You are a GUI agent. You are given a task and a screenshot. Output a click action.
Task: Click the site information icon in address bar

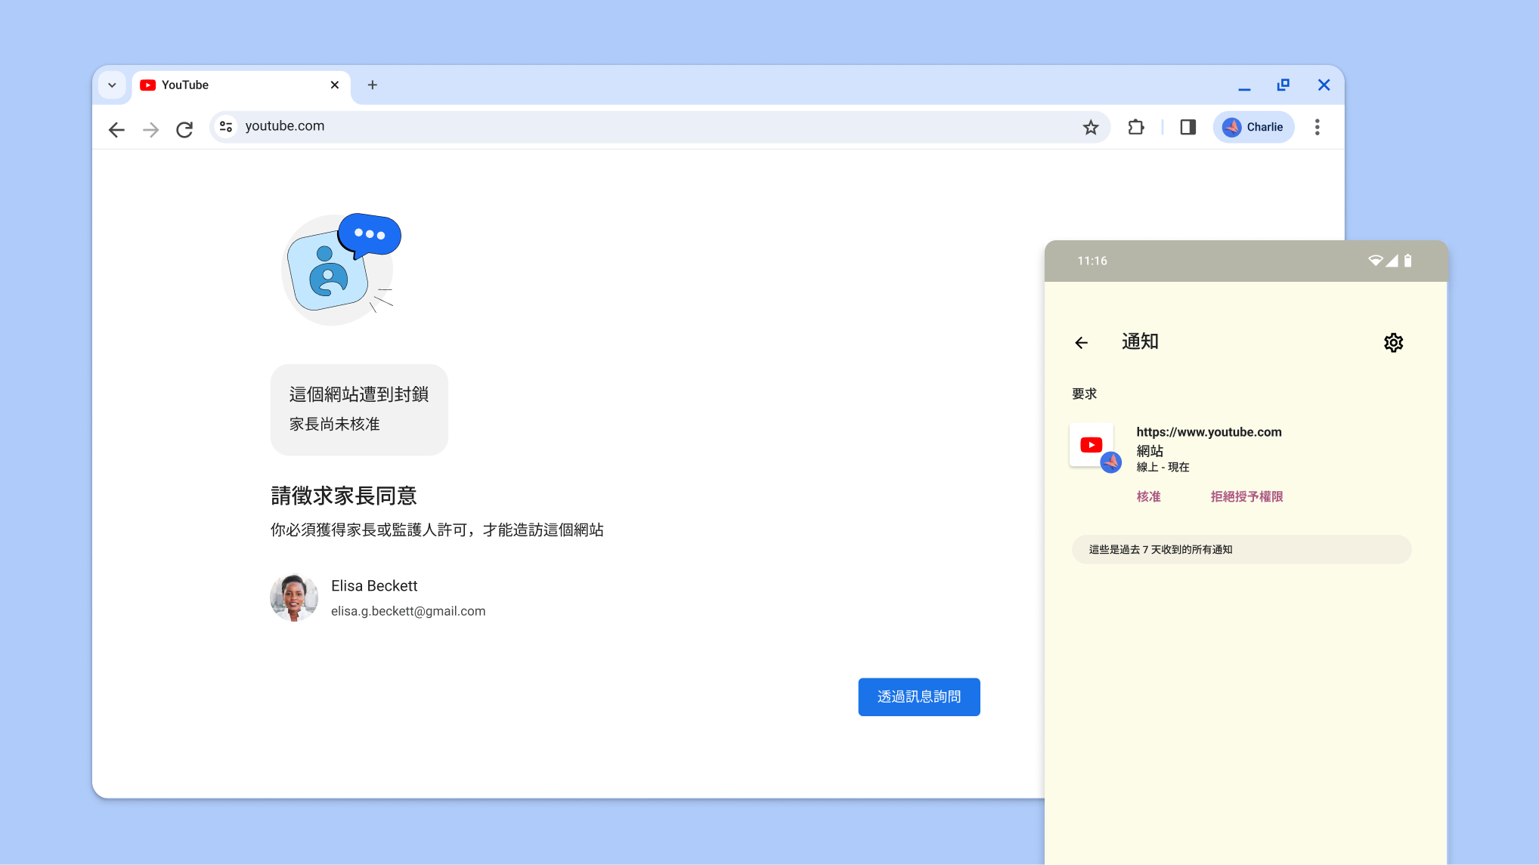point(225,126)
